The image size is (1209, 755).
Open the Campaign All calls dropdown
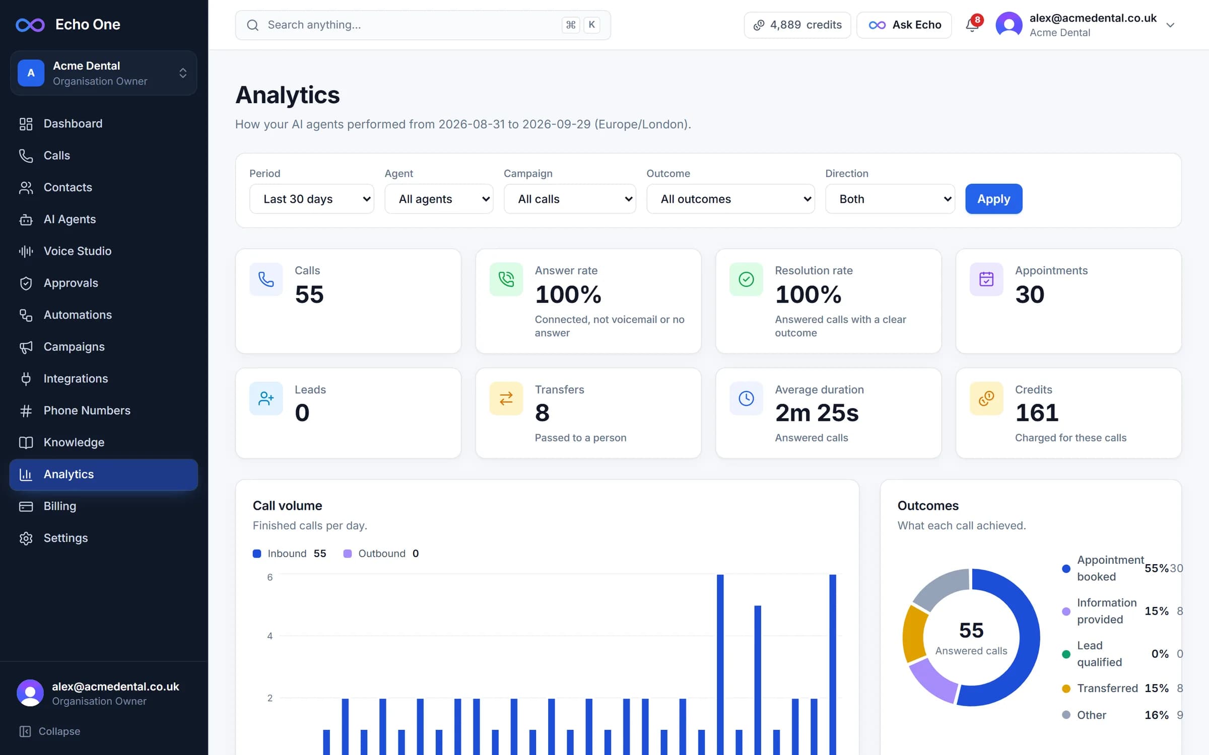(x=570, y=199)
